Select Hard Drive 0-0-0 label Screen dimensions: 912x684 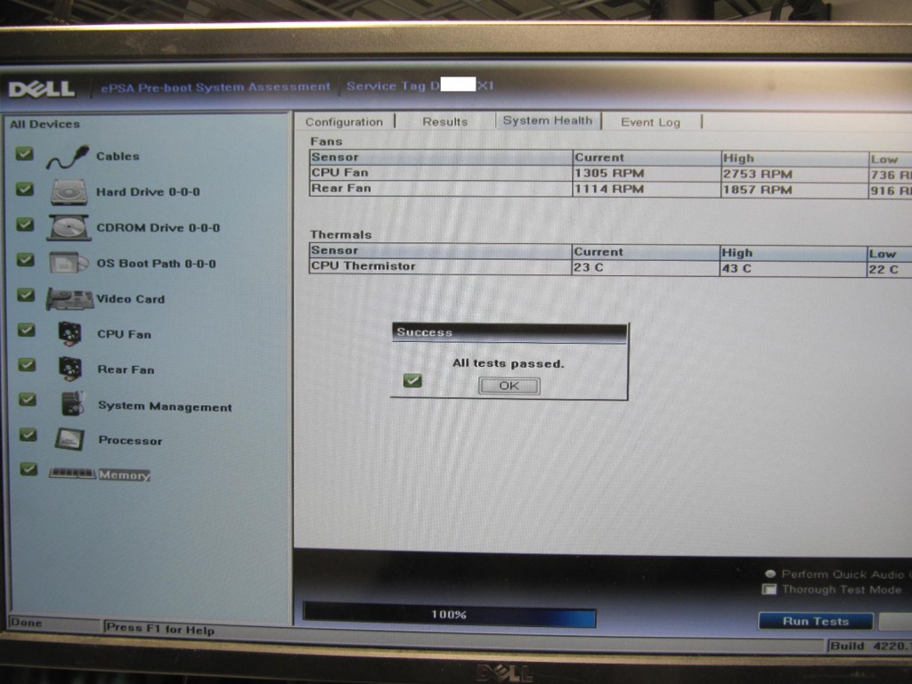pos(148,192)
